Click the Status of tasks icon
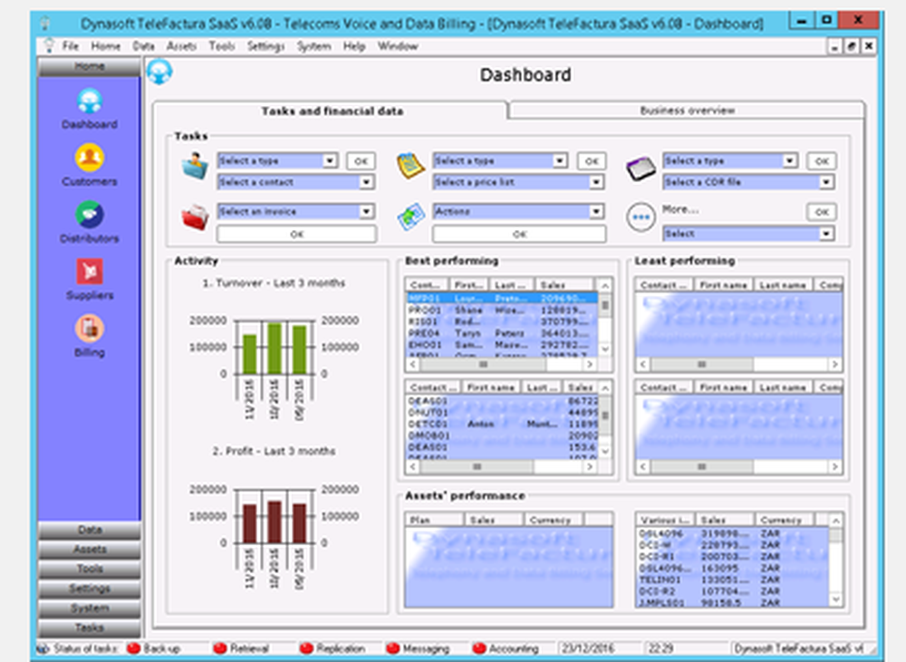This screenshot has width=906, height=662. click(43, 648)
